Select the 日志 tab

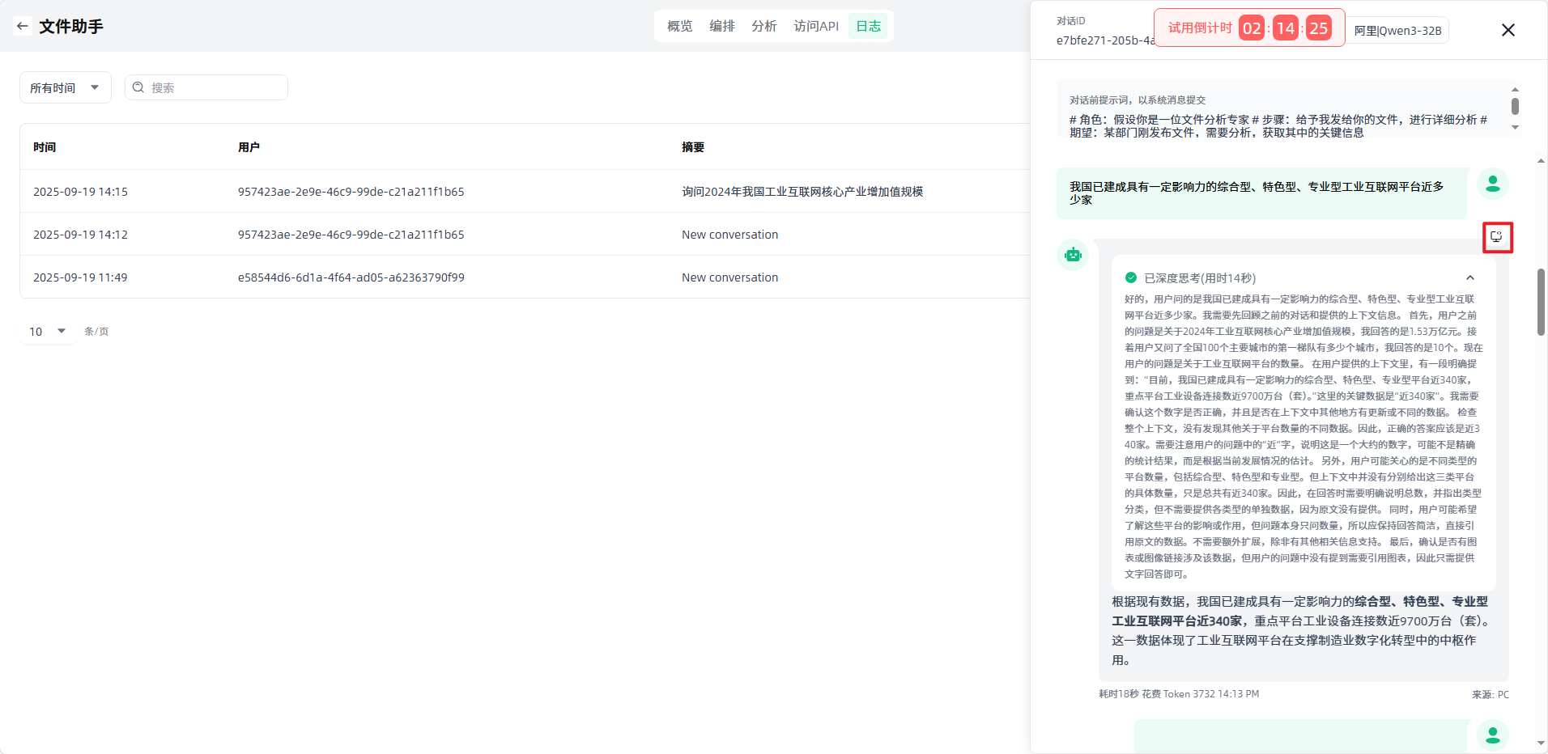point(868,26)
